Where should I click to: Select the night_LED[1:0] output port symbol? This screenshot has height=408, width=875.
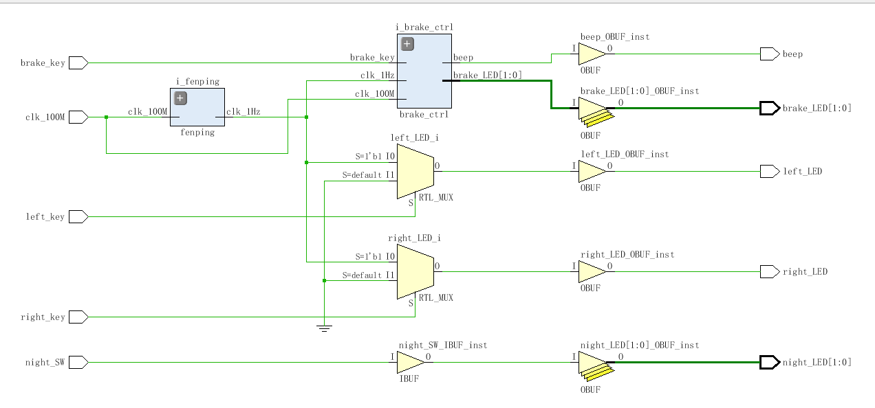coord(769,362)
